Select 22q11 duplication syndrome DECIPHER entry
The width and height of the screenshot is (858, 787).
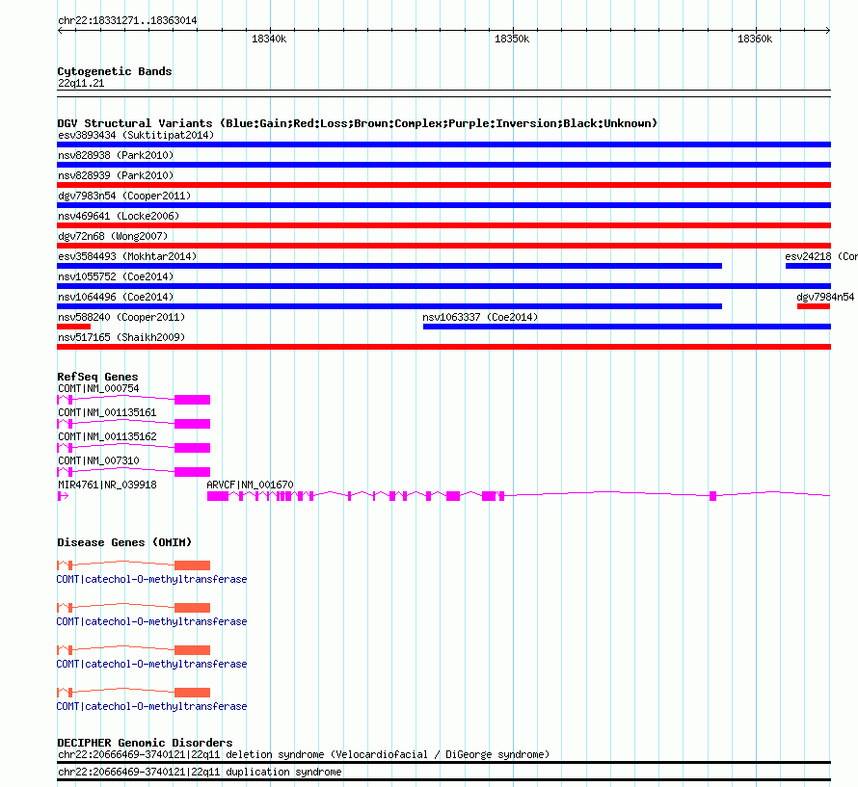coord(200,773)
